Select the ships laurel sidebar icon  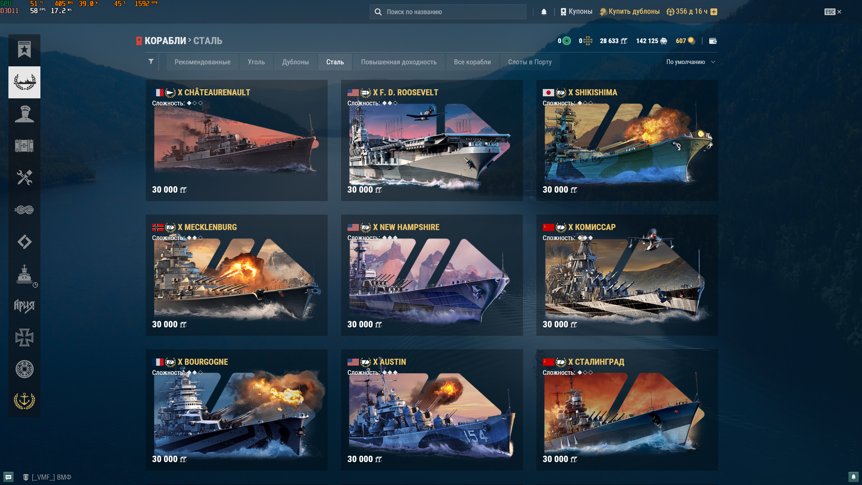tap(24, 82)
